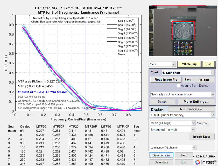Save the current image settings
The height and width of the screenshot is (166, 218).
point(188,80)
